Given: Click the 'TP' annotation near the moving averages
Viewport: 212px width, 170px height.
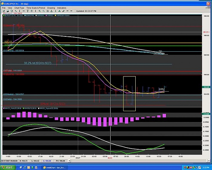Looking at the screenshot, I should (x=160, y=52).
